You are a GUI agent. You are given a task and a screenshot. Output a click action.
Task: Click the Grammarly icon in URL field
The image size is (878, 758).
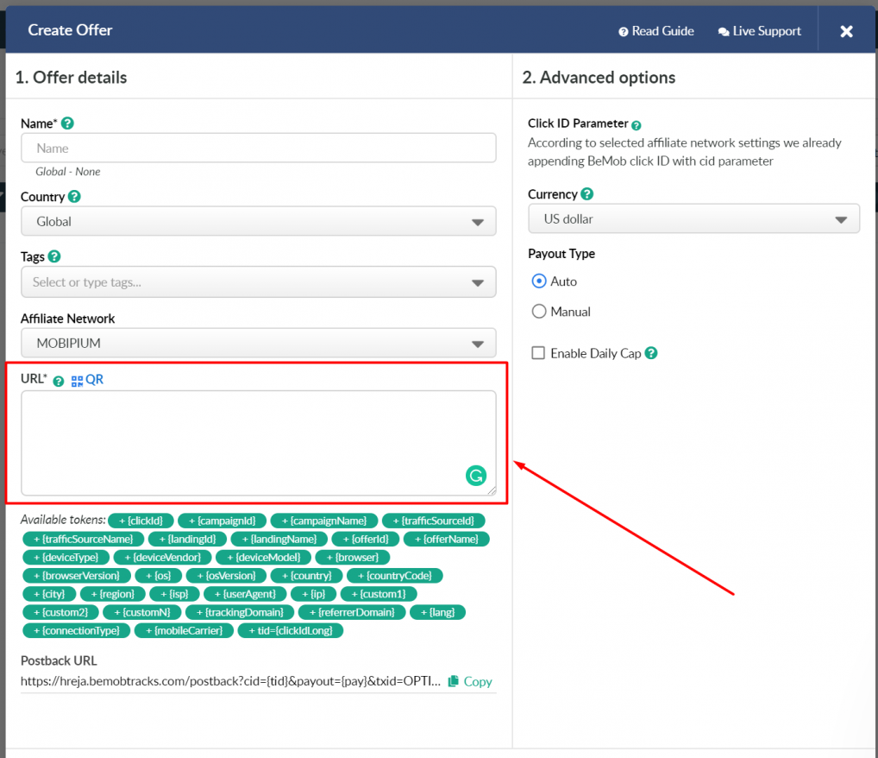click(475, 475)
